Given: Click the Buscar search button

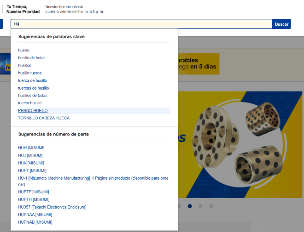Looking at the screenshot, I should pyautogui.click(x=281, y=24).
